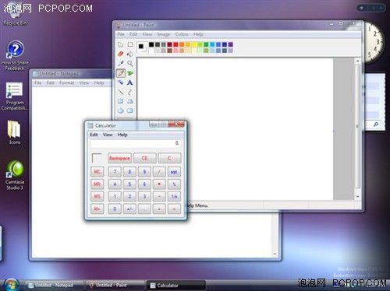Open the Edit menu in Calculator
The width and height of the screenshot is (390, 291).
94,135
